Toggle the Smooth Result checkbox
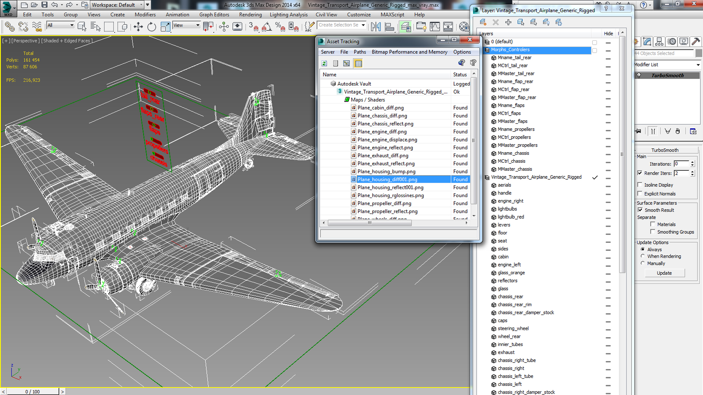 (x=640, y=210)
